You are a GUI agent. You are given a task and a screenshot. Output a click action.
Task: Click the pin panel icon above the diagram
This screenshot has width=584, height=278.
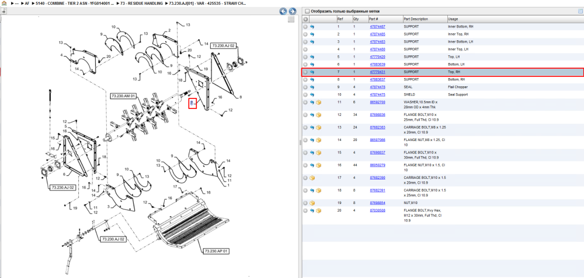point(4,12)
